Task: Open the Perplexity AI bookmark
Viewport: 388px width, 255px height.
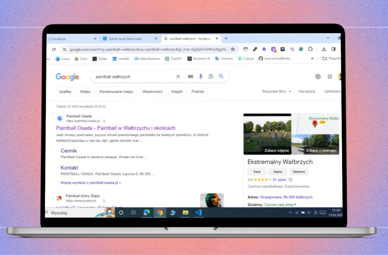Action: click(x=199, y=59)
